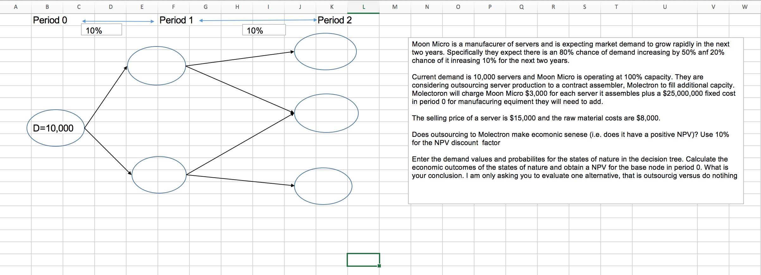This screenshot has height=275, width=761.
Task: Select column O header
Action: click(458, 7)
